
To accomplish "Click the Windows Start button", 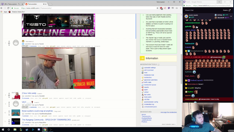I will (3, 129).
